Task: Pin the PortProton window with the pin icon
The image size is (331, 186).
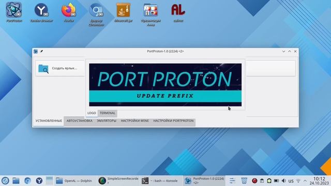Action: click(41, 51)
